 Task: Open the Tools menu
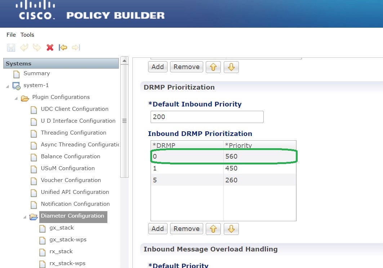[x=27, y=35]
